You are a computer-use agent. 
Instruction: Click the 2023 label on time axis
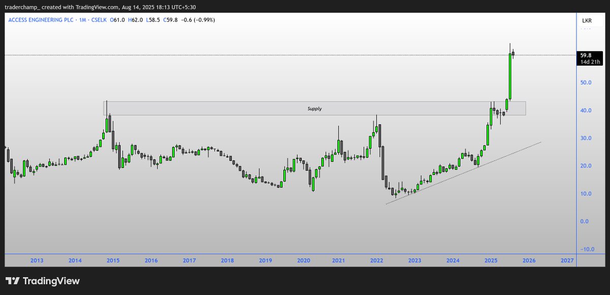pyautogui.click(x=414, y=260)
